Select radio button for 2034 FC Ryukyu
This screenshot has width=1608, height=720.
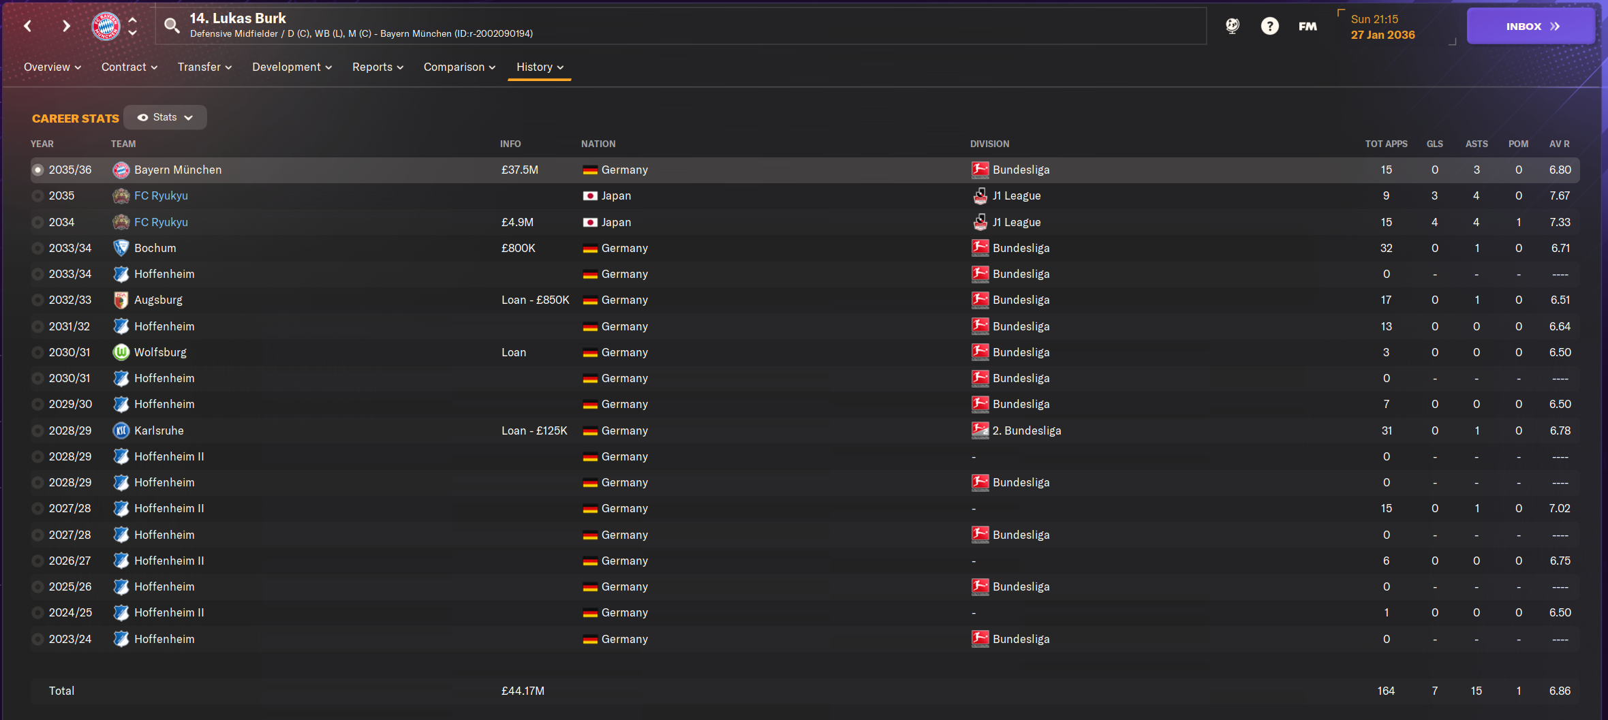(38, 222)
